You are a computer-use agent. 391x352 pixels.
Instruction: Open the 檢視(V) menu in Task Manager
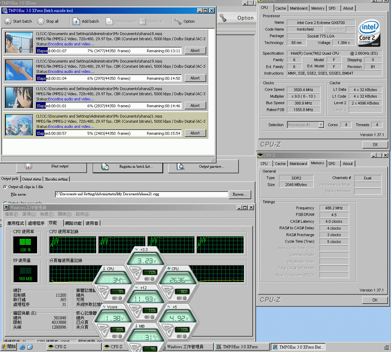click(47, 214)
